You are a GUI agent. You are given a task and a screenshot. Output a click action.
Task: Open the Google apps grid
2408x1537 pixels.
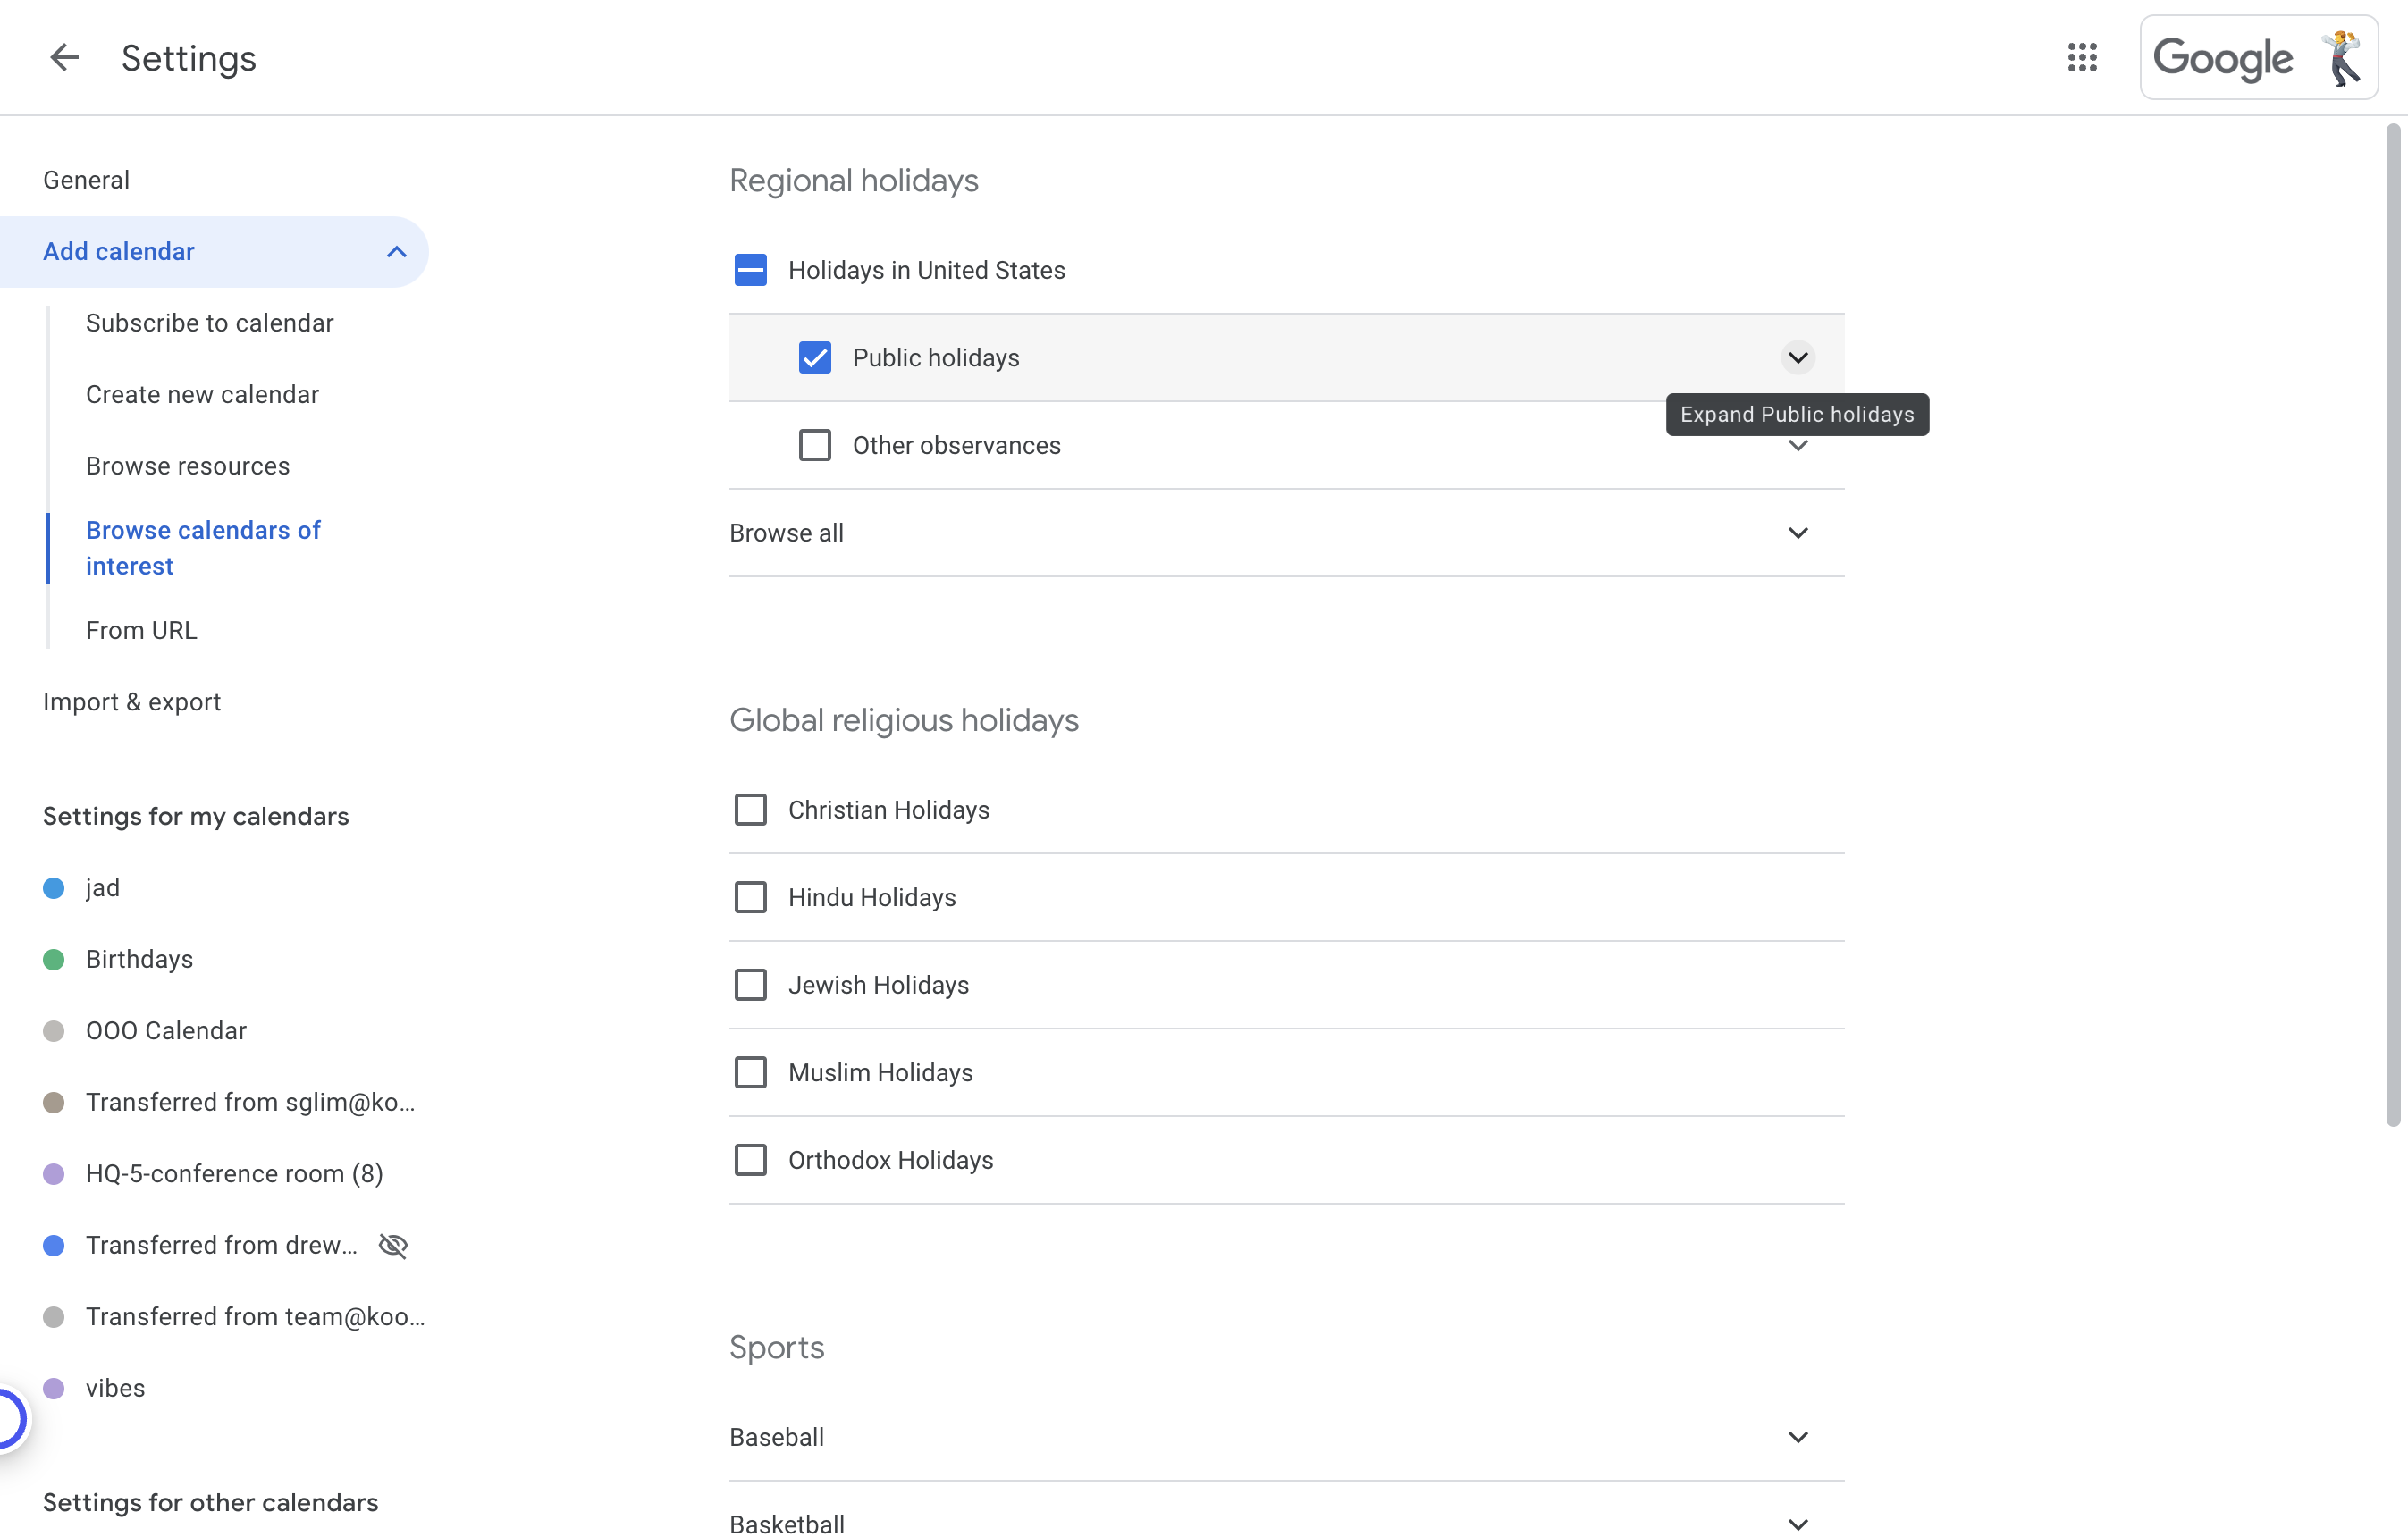[x=2081, y=58]
